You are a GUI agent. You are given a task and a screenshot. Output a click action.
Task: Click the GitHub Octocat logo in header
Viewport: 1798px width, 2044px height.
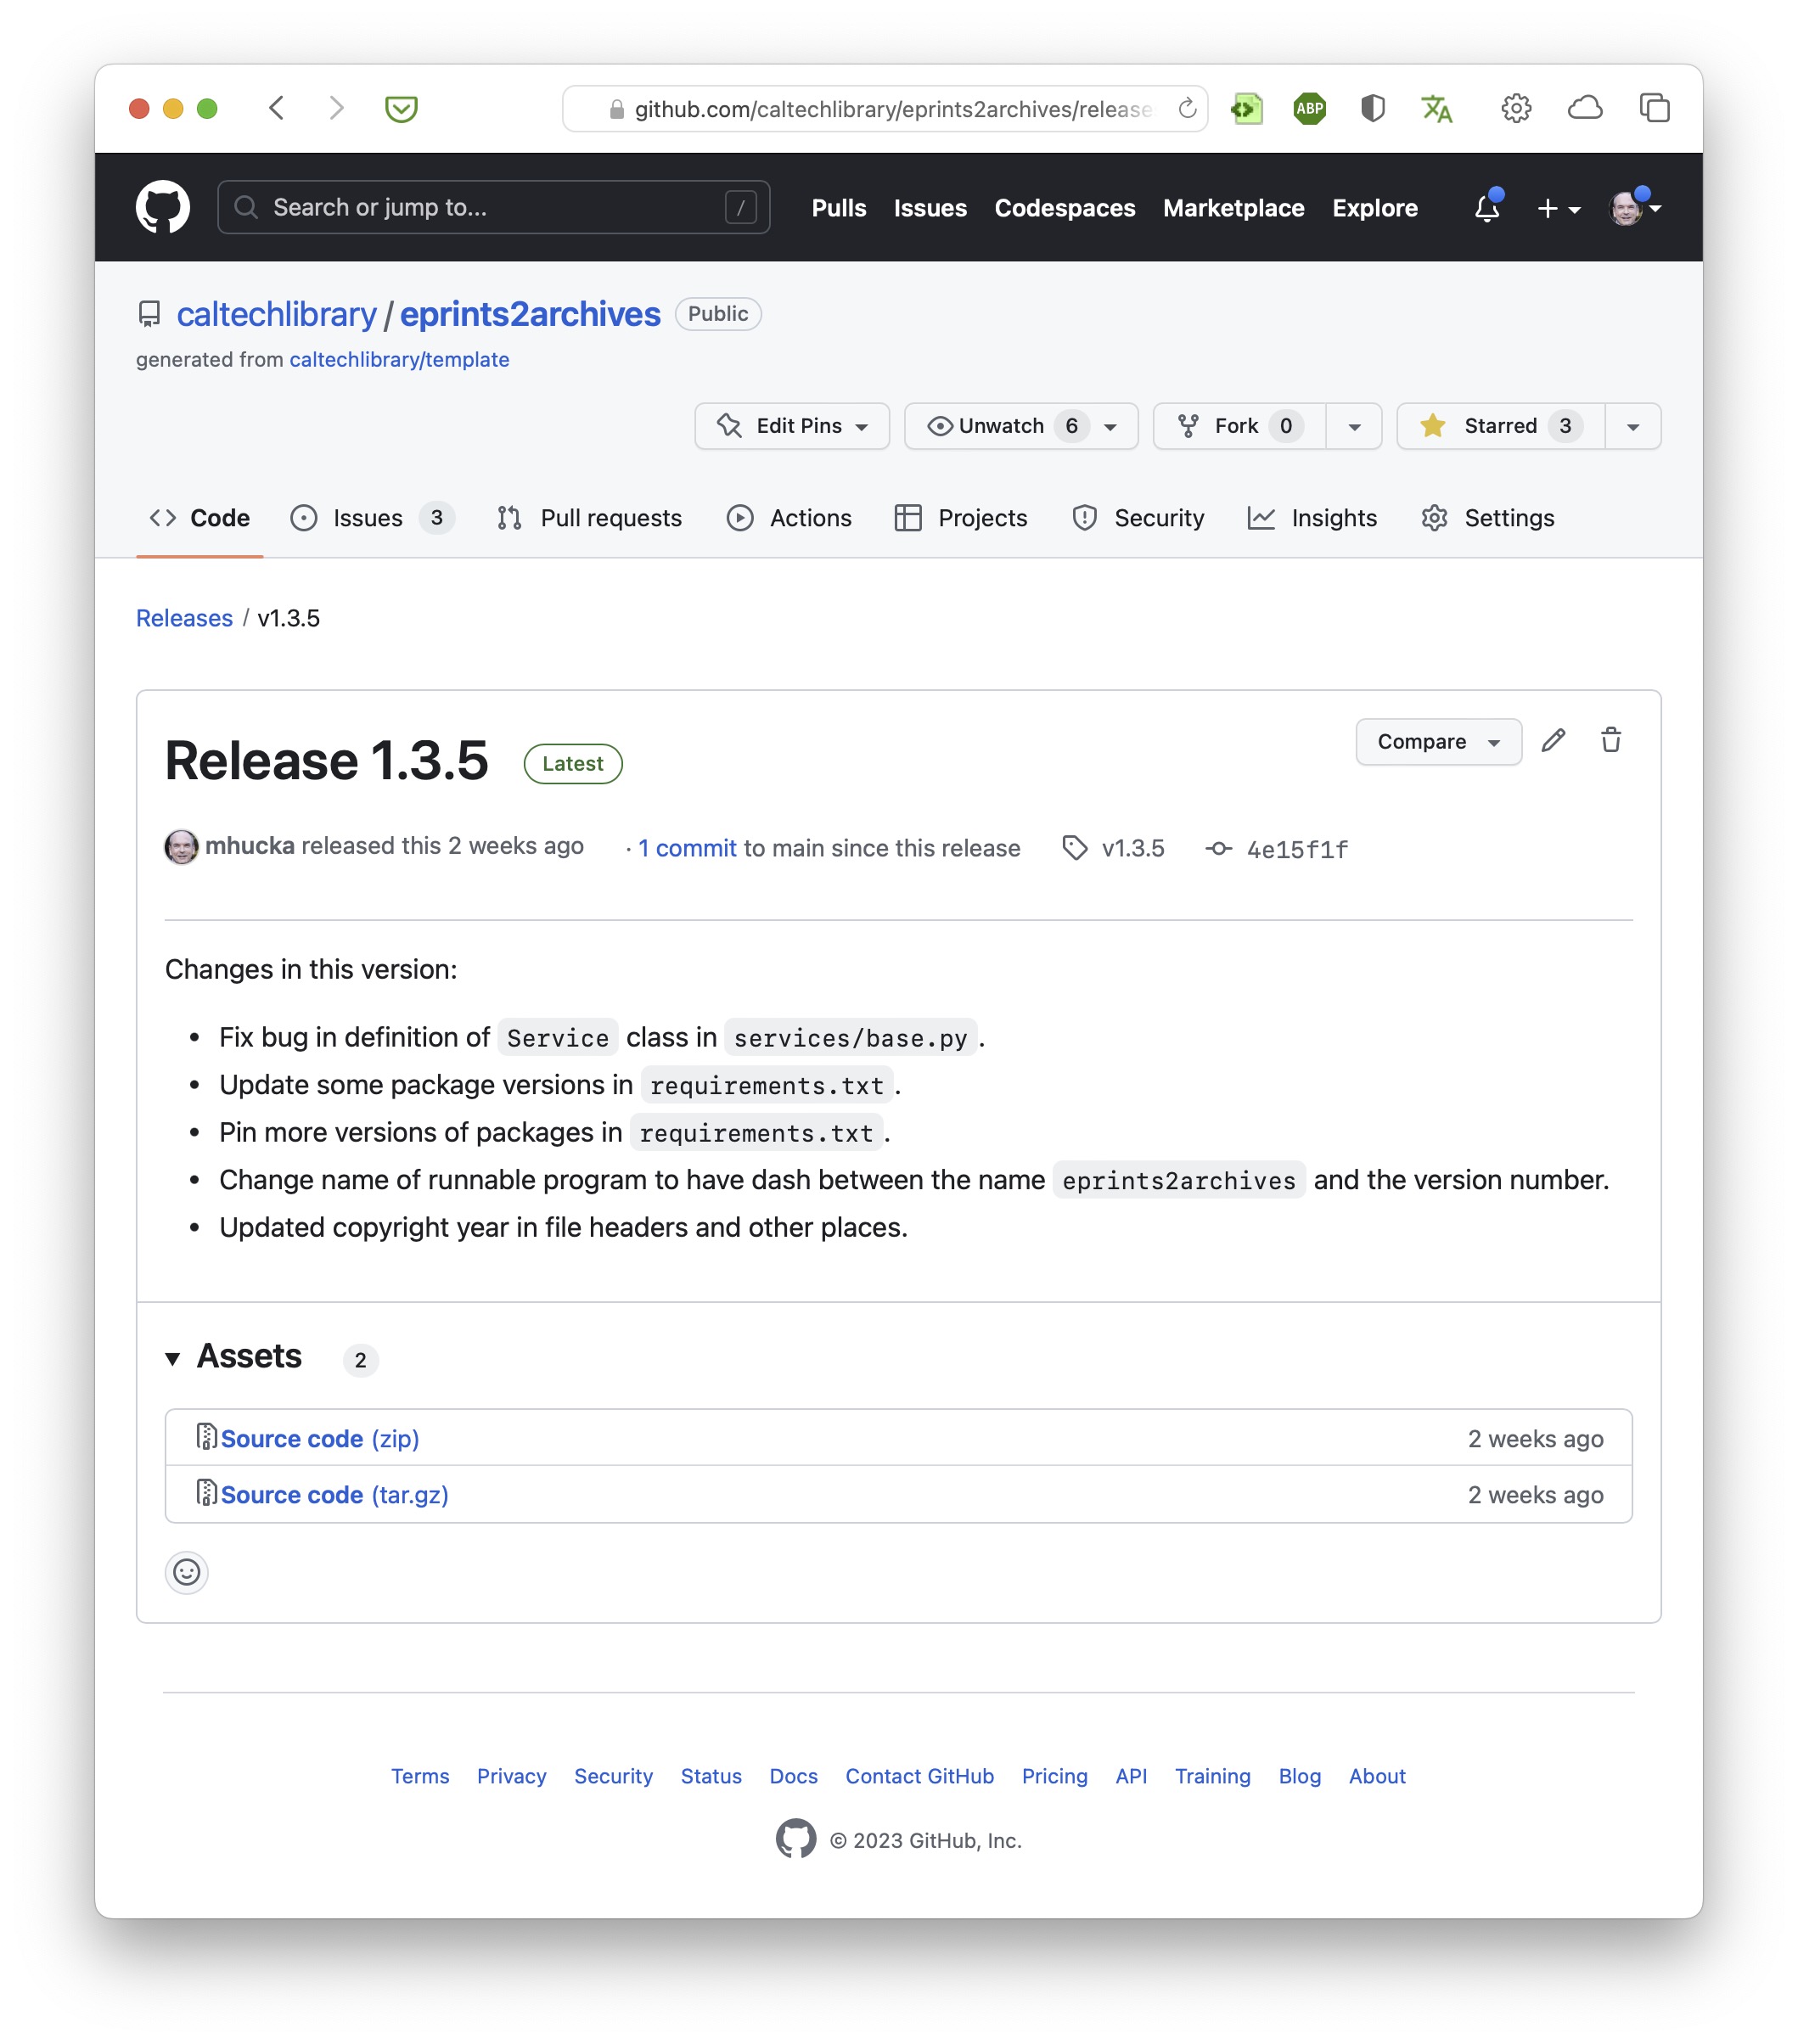[162, 207]
